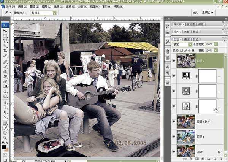Switch to the 直方图 histogram tab
The width and height of the screenshot is (228, 162).
point(191,24)
